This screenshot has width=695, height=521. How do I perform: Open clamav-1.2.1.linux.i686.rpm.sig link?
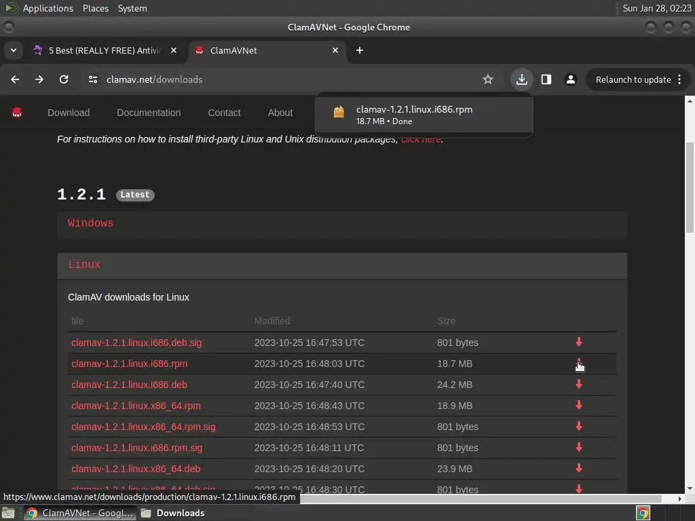pyautogui.click(x=136, y=448)
